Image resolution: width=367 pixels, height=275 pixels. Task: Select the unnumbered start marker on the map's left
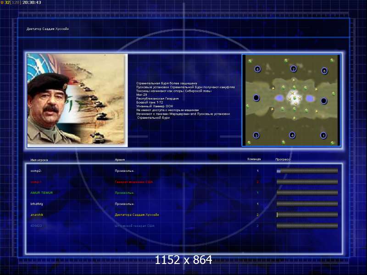256,98
